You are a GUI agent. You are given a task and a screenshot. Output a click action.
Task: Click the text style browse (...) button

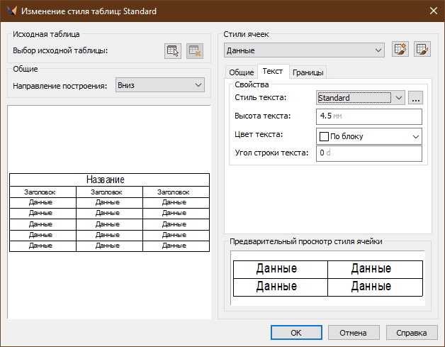click(x=415, y=98)
